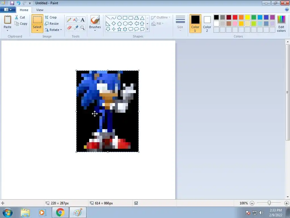
Task: Choose the Rounded rectangular callout shape
Action: 131,29
